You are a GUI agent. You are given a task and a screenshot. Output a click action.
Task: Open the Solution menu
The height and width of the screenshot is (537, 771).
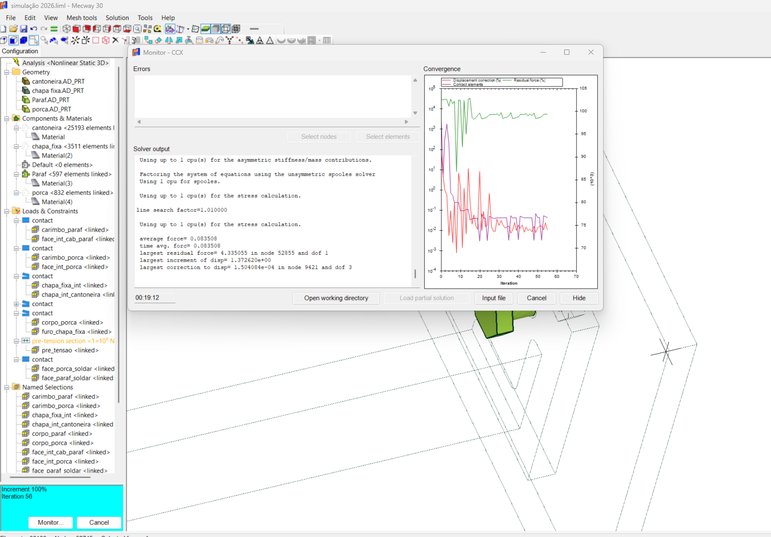117,18
